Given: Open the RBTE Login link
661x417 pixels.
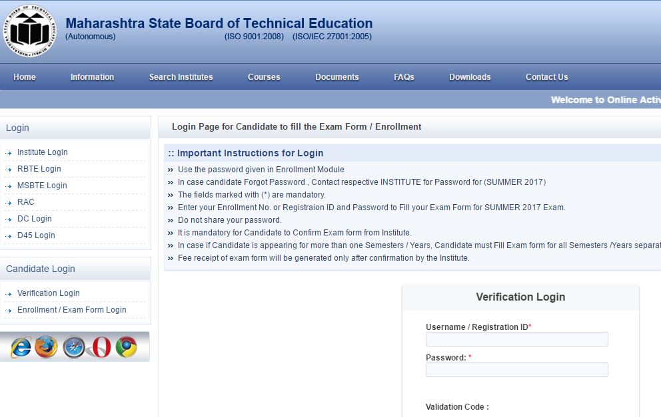Looking at the screenshot, I should [x=39, y=169].
